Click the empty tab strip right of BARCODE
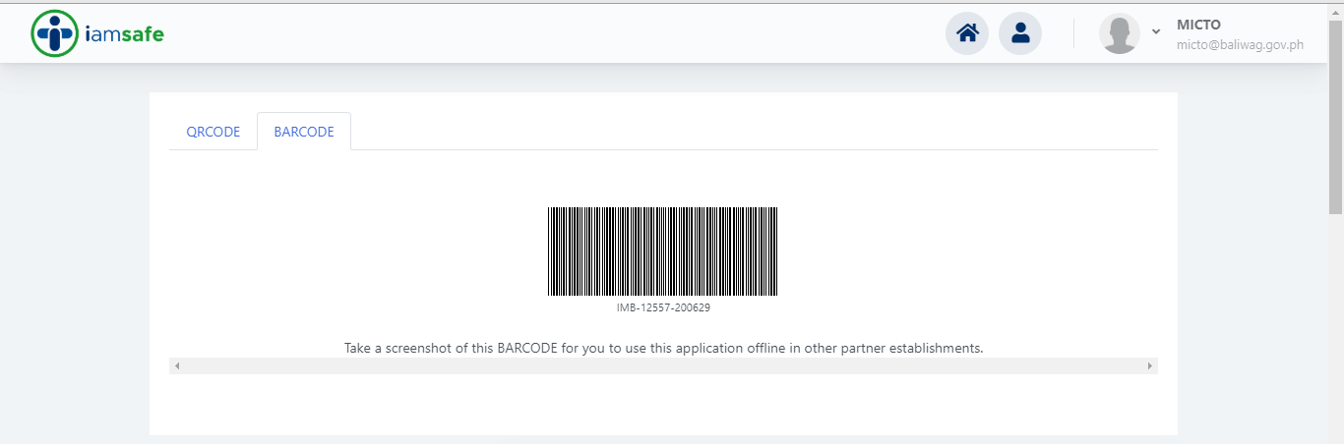The image size is (1344, 444). [x=755, y=132]
